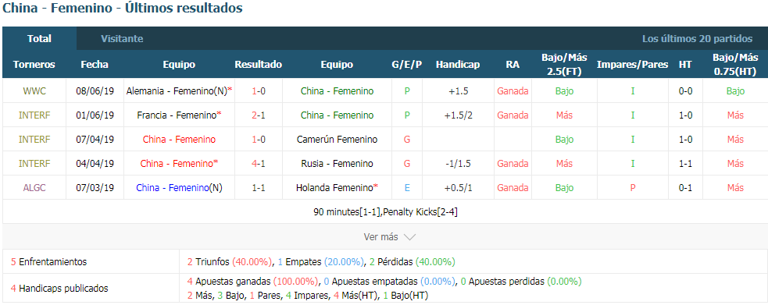Click the Handicap column header
The height and width of the screenshot is (305, 768).
tap(458, 65)
